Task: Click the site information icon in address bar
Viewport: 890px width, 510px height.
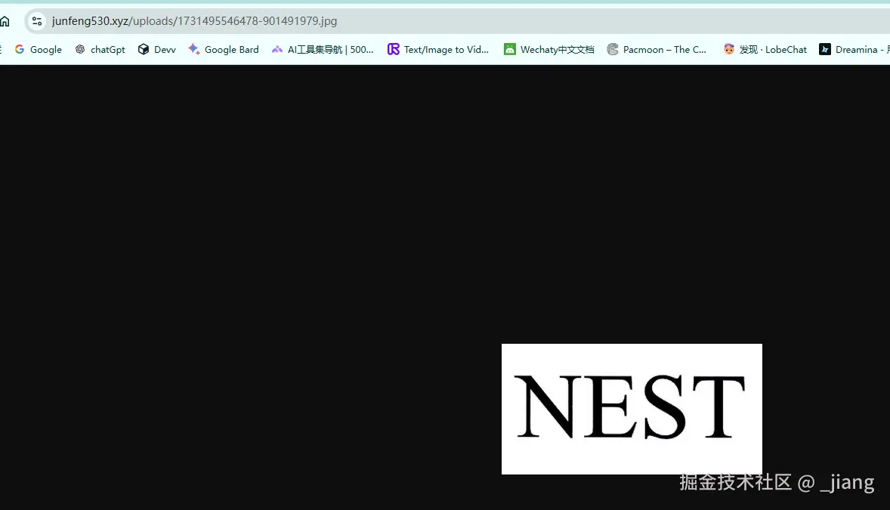Action: 36,21
